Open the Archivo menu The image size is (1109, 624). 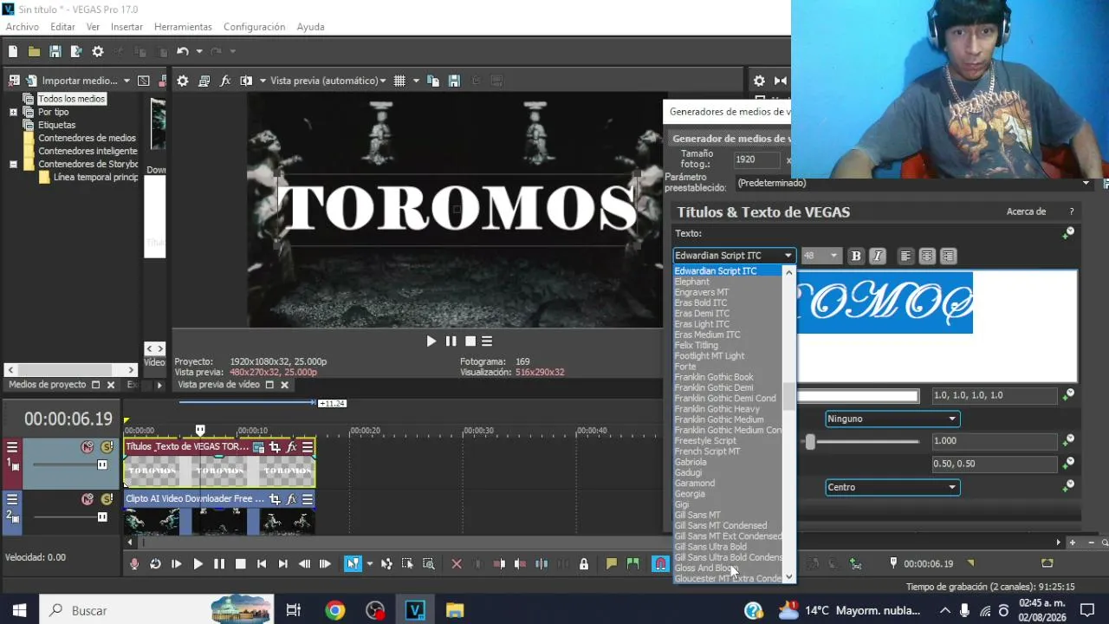[x=23, y=27]
